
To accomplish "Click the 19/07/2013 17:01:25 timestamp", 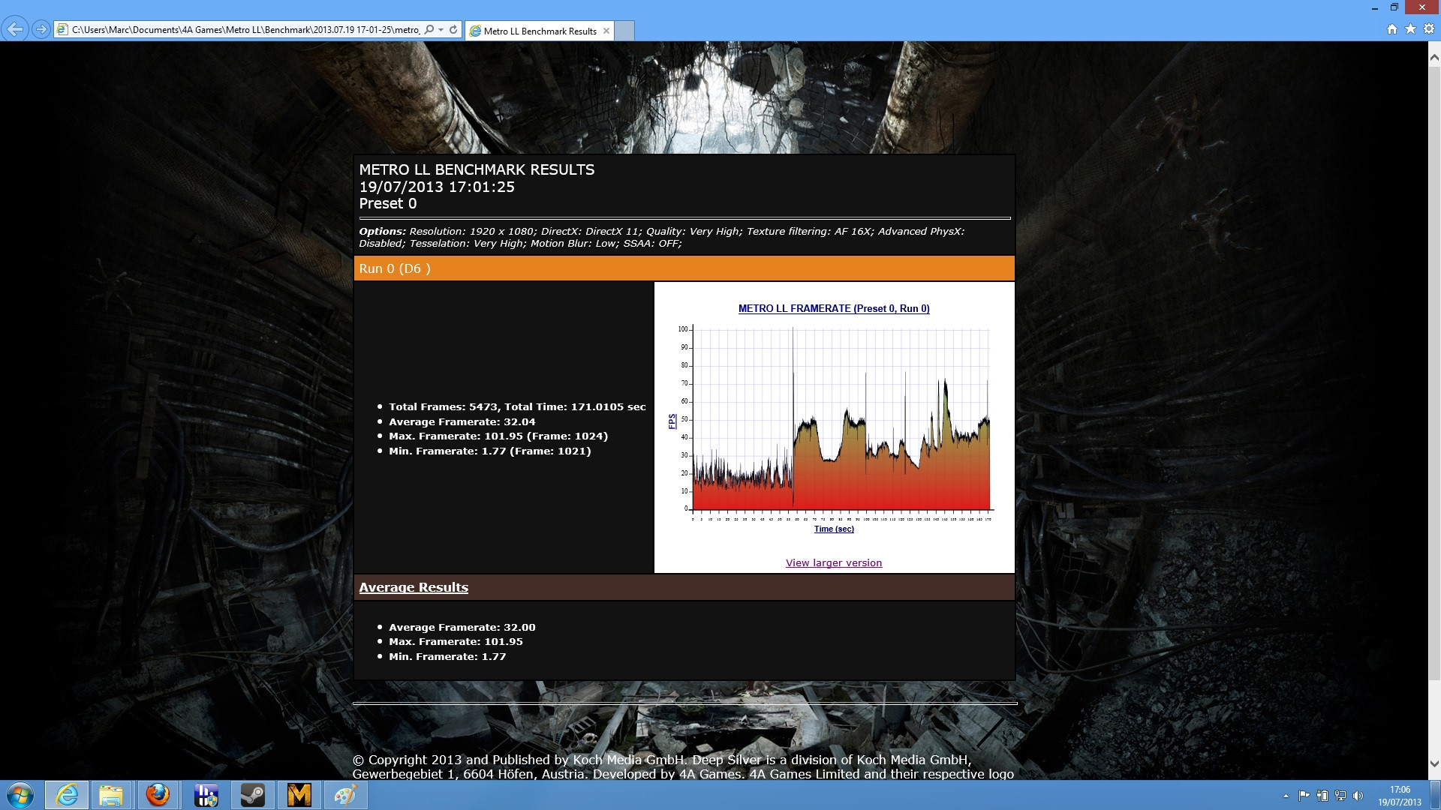I will point(437,187).
